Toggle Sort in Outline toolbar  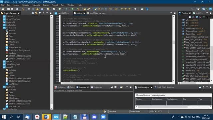[193, 17]
